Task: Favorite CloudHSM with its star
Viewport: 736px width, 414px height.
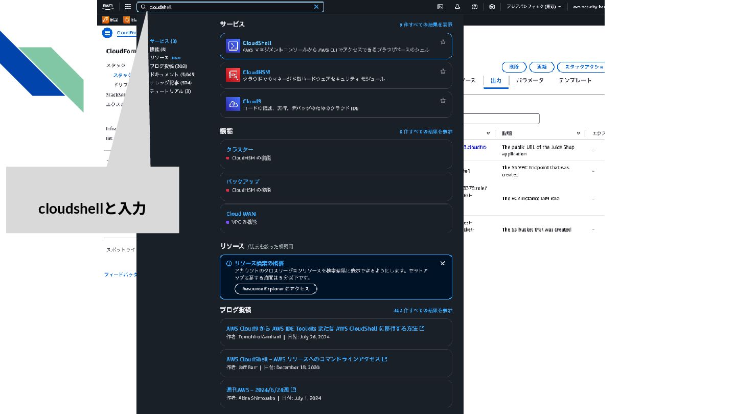Action: click(443, 71)
